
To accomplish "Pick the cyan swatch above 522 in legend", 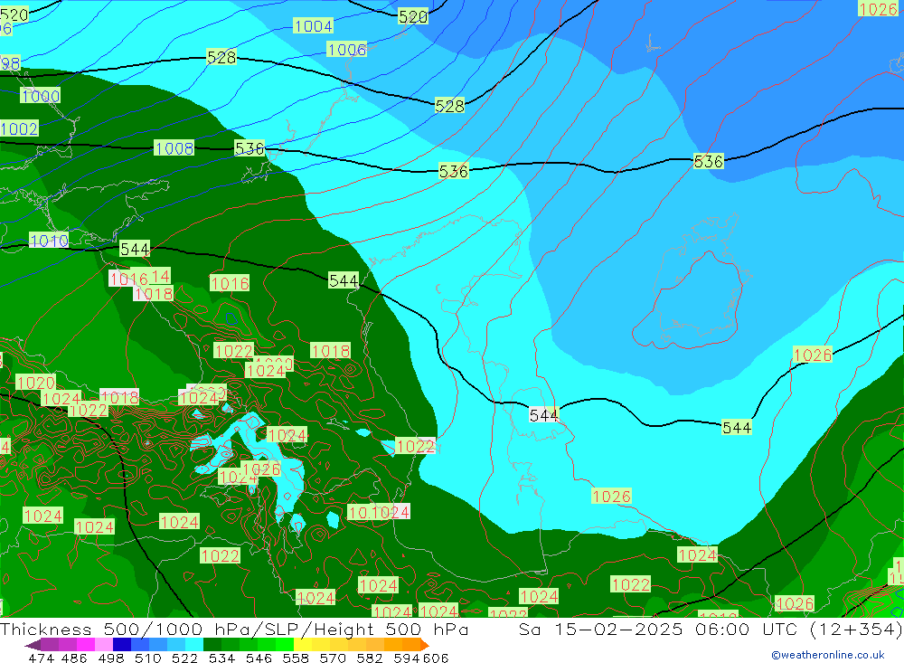I will (x=194, y=645).
